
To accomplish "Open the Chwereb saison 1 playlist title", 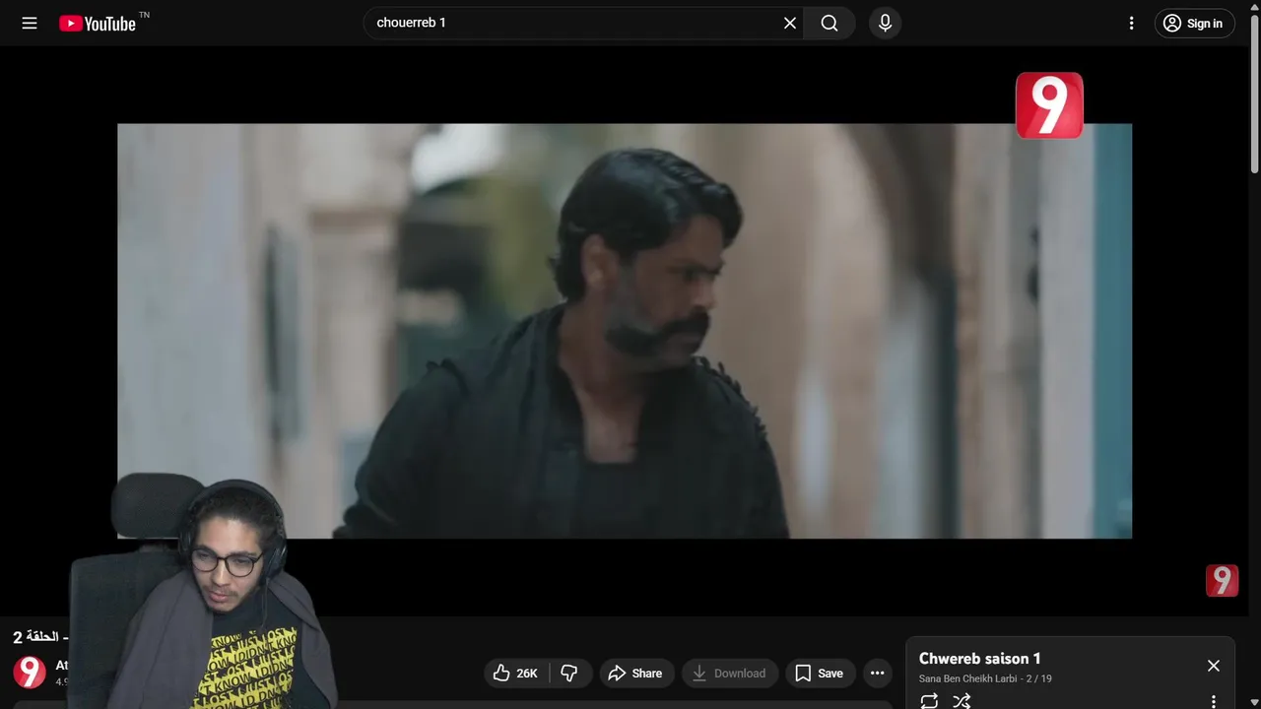I will coord(980,659).
